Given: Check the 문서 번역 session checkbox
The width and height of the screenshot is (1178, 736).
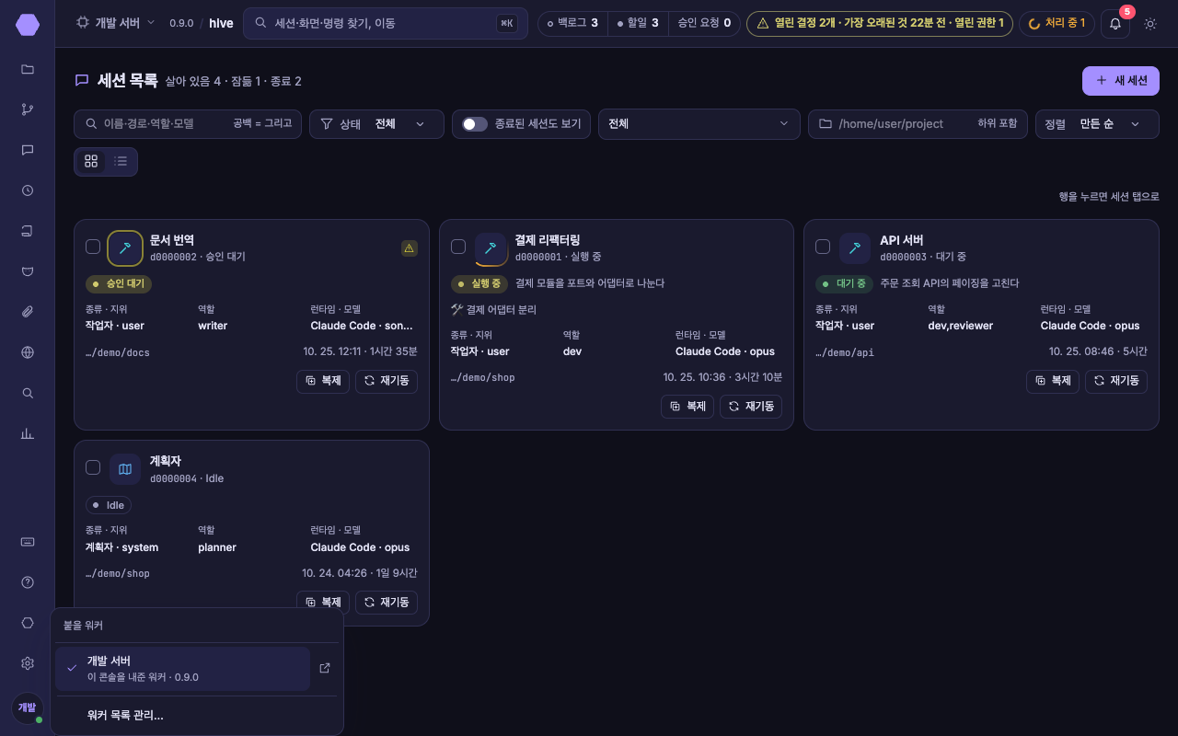Looking at the screenshot, I should (93, 247).
